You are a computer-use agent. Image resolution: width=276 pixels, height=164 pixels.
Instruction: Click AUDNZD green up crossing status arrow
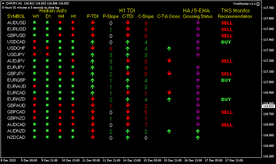tap(198, 131)
